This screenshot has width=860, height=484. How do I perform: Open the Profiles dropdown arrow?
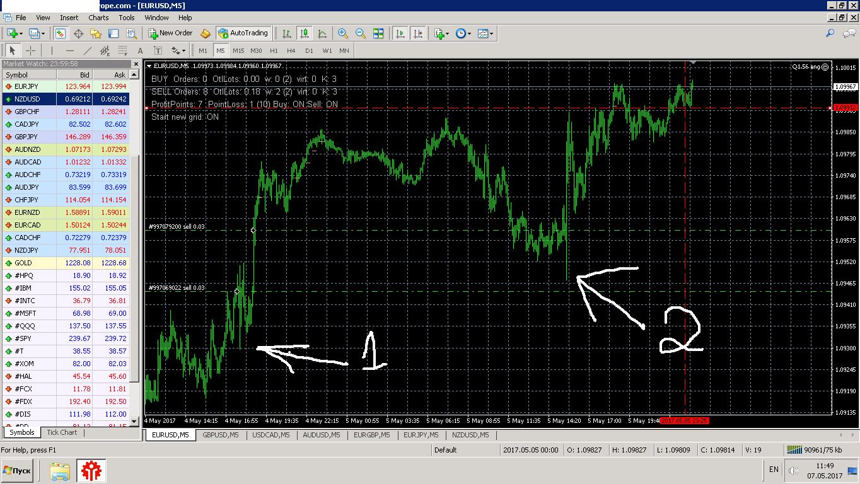[42, 33]
